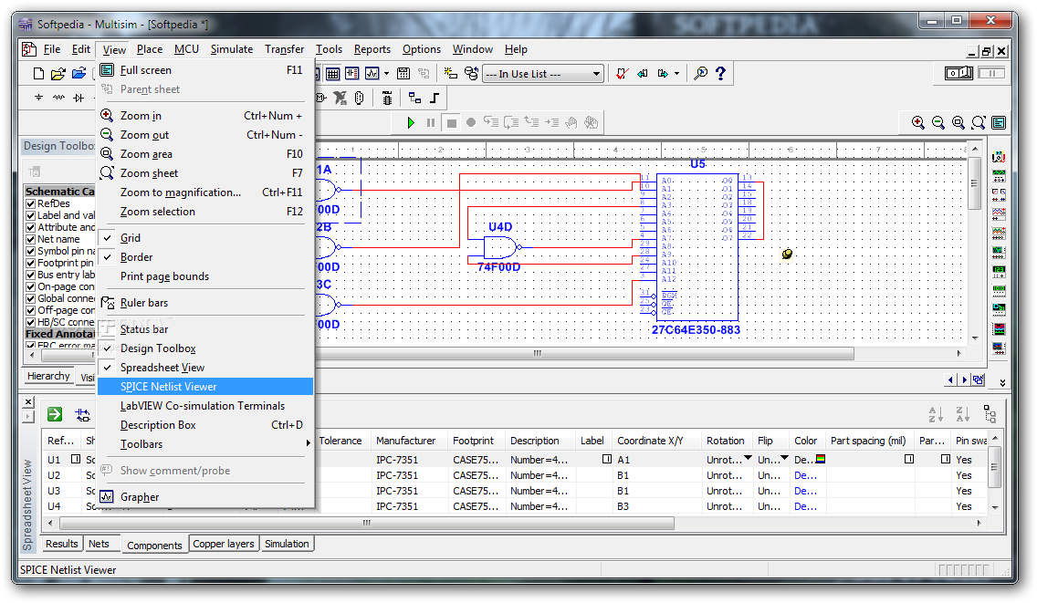
Task: Click the Zoom in icon on right toolbar
Action: click(x=918, y=122)
